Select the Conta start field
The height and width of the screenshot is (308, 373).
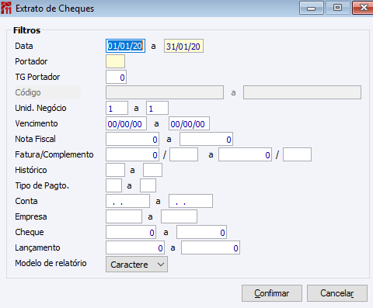pyautogui.click(x=127, y=201)
